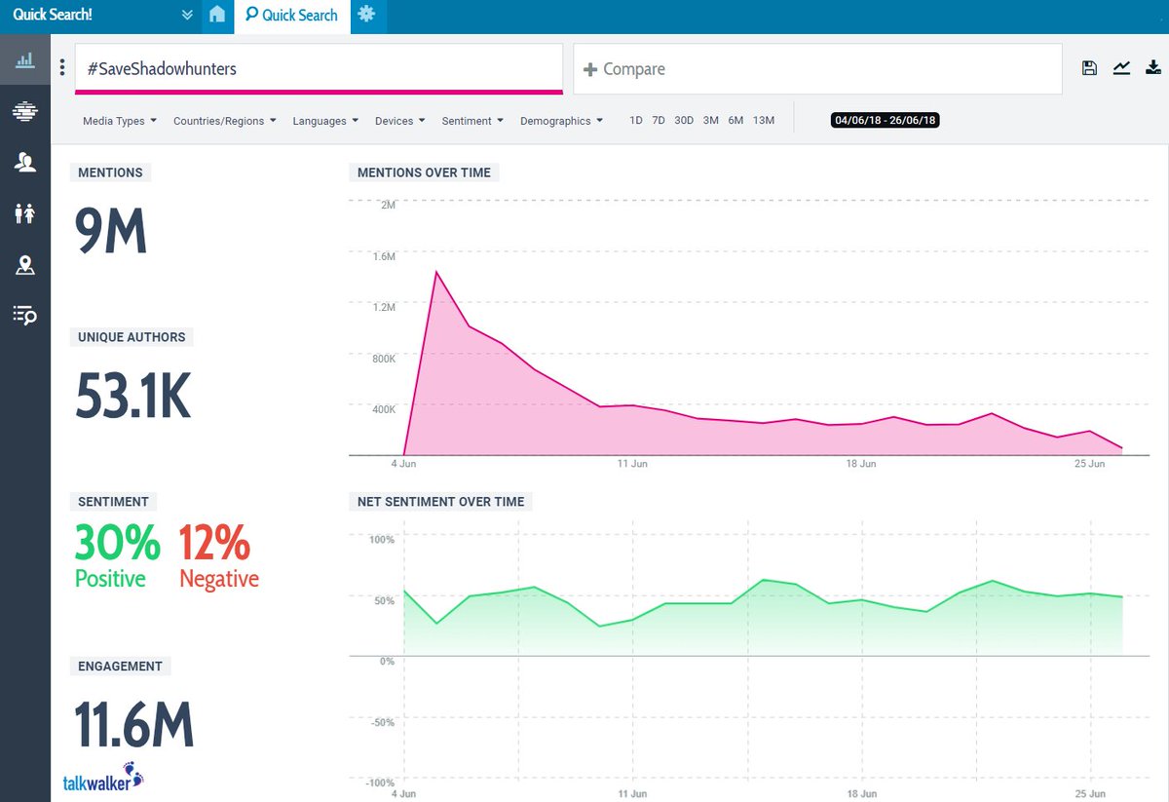Save the search with floppy icon

1089,68
